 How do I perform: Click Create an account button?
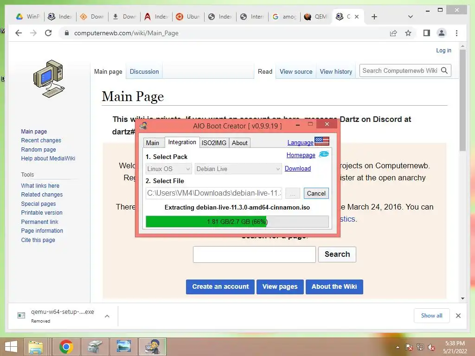pos(220,286)
